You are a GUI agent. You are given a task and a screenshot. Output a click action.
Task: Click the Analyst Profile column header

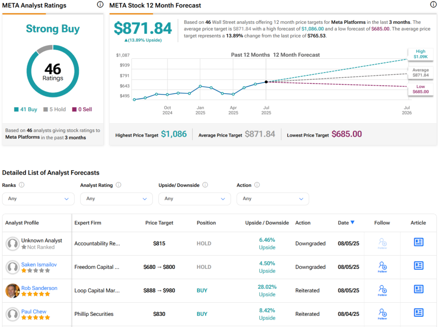point(22,223)
